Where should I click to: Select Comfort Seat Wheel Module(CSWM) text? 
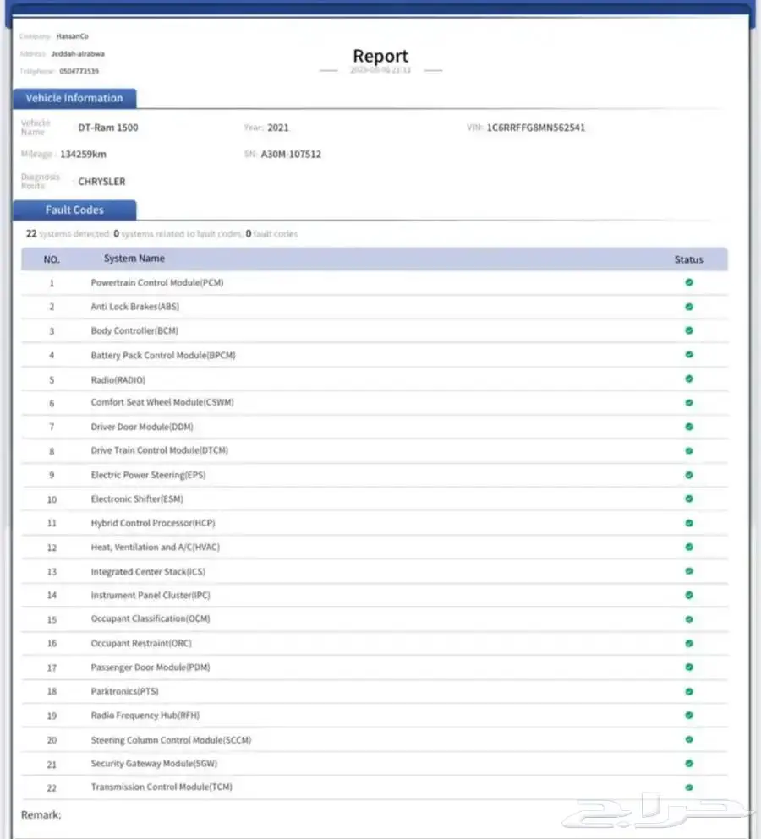pyautogui.click(x=162, y=402)
